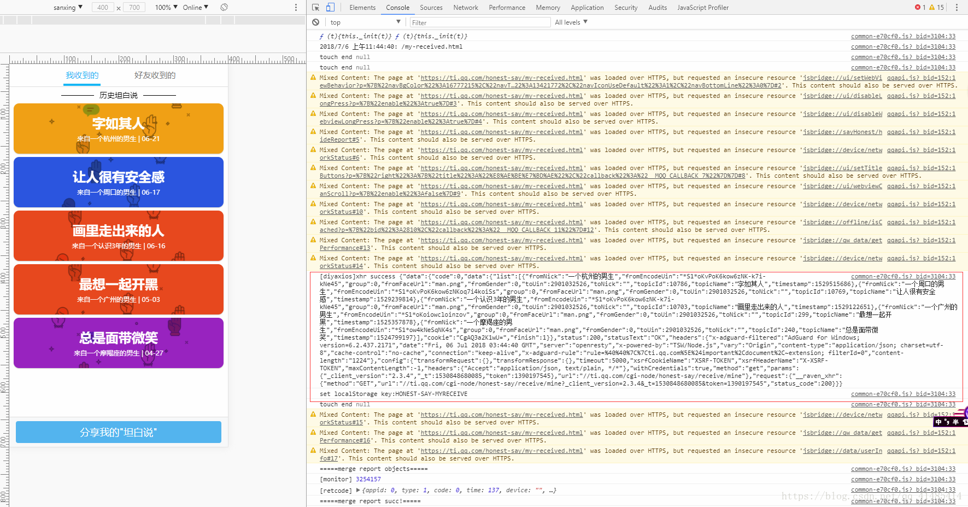Click warning icon on the ached?p= row

pyautogui.click(x=313, y=222)
